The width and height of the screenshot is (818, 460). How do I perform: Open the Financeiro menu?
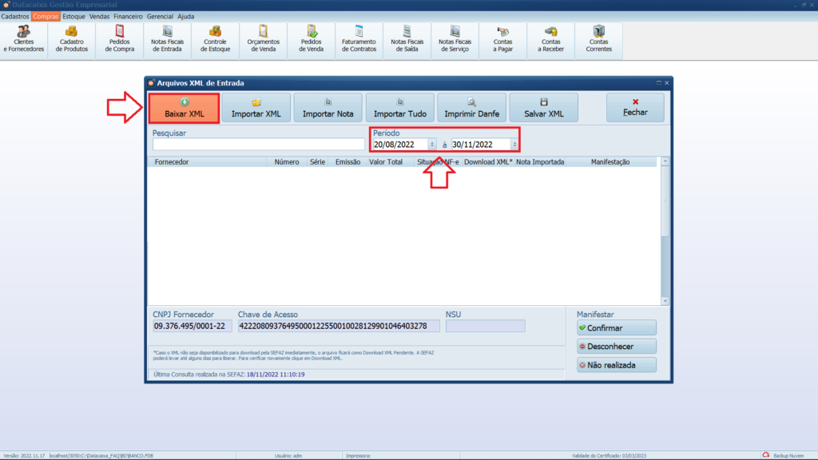(x=128, y=16)
